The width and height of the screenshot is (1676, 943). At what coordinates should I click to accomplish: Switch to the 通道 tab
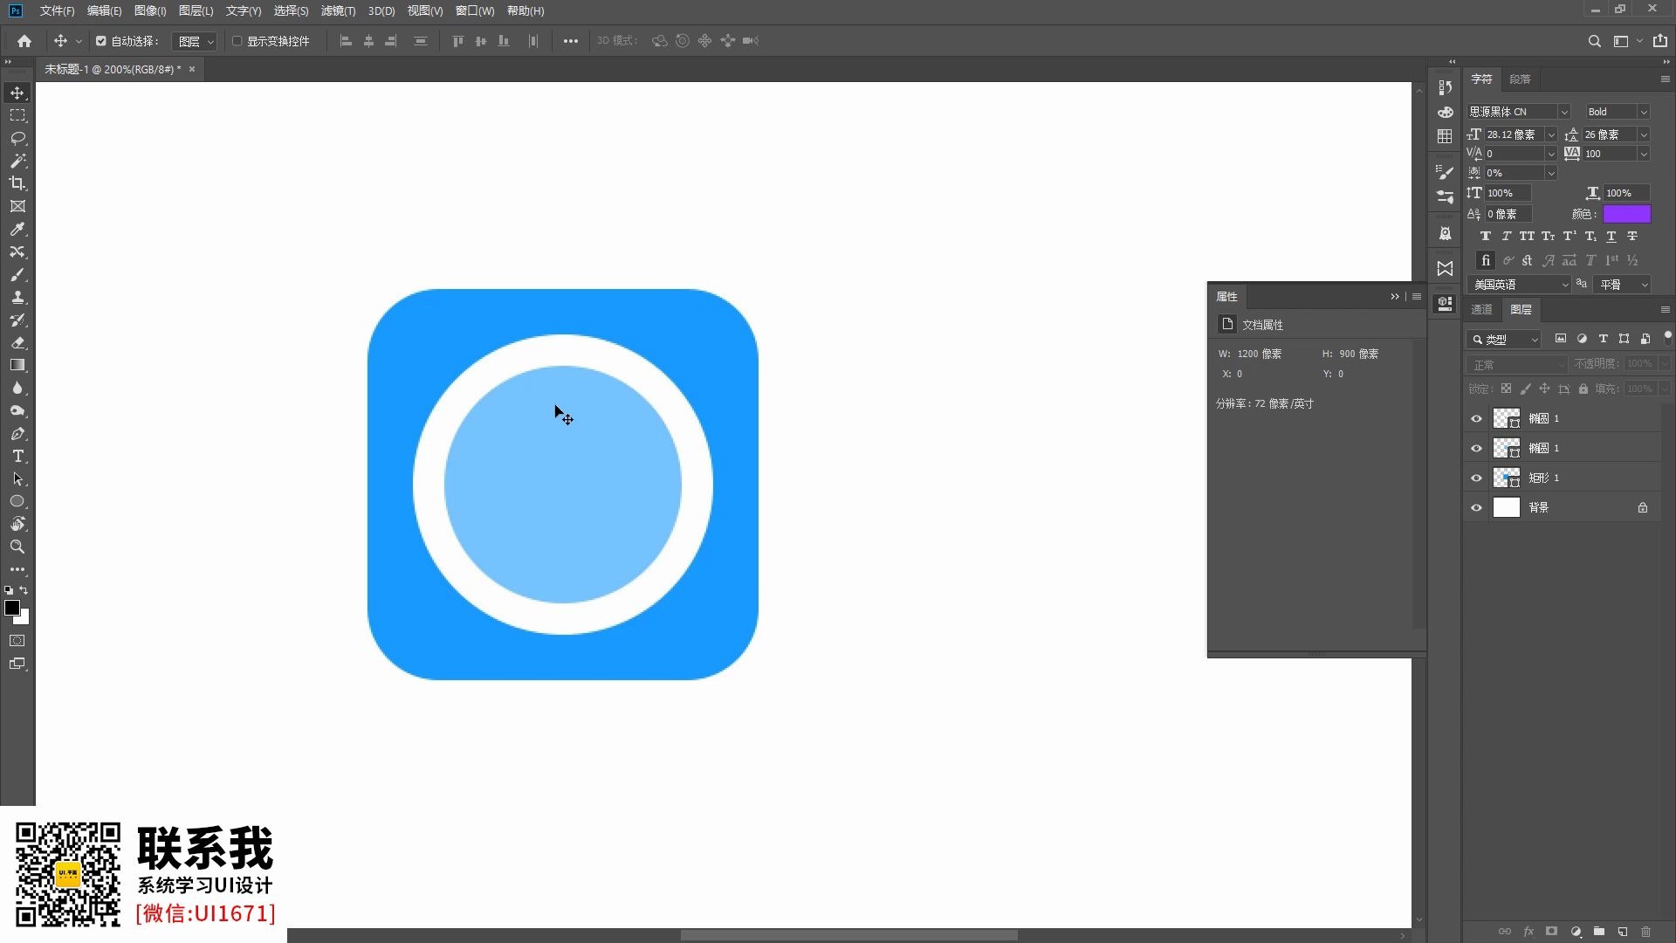[1481, 309]
